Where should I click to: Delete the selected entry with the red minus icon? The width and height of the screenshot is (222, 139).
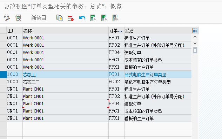coord(70,18)
